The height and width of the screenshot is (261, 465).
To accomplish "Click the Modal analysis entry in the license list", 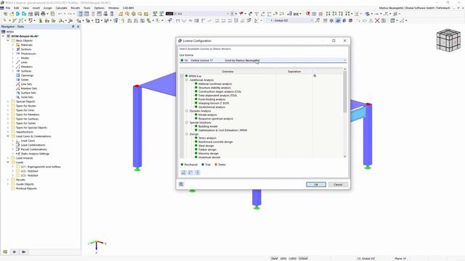I will (x=208, y=115).
